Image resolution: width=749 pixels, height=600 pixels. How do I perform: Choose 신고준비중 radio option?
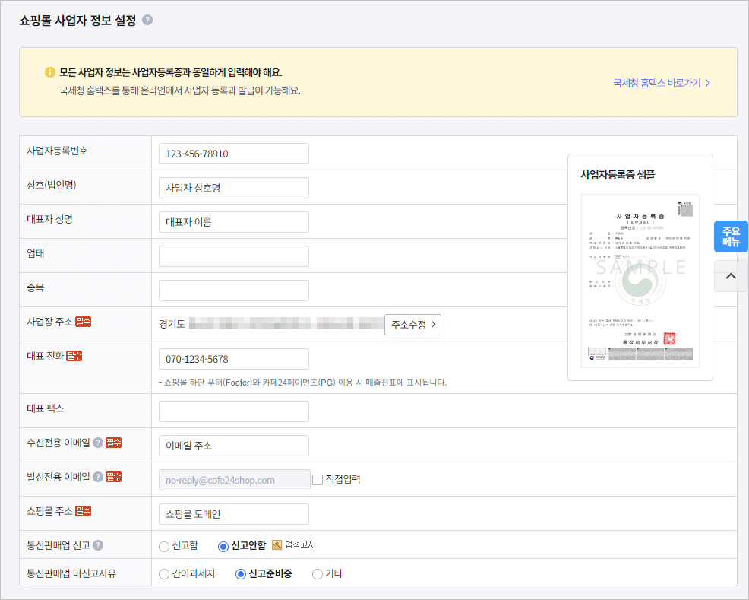(241, 573)
